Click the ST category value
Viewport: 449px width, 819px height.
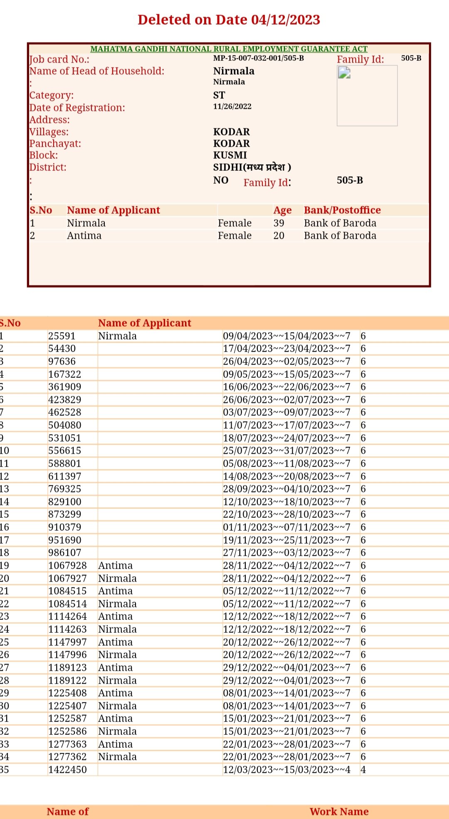coord(219,95)
